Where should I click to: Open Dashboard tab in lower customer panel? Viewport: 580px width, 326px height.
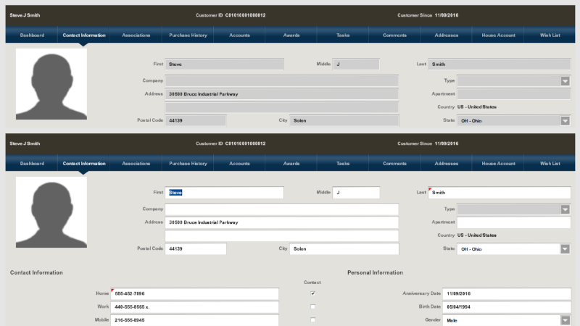click(x=32, y=164)
